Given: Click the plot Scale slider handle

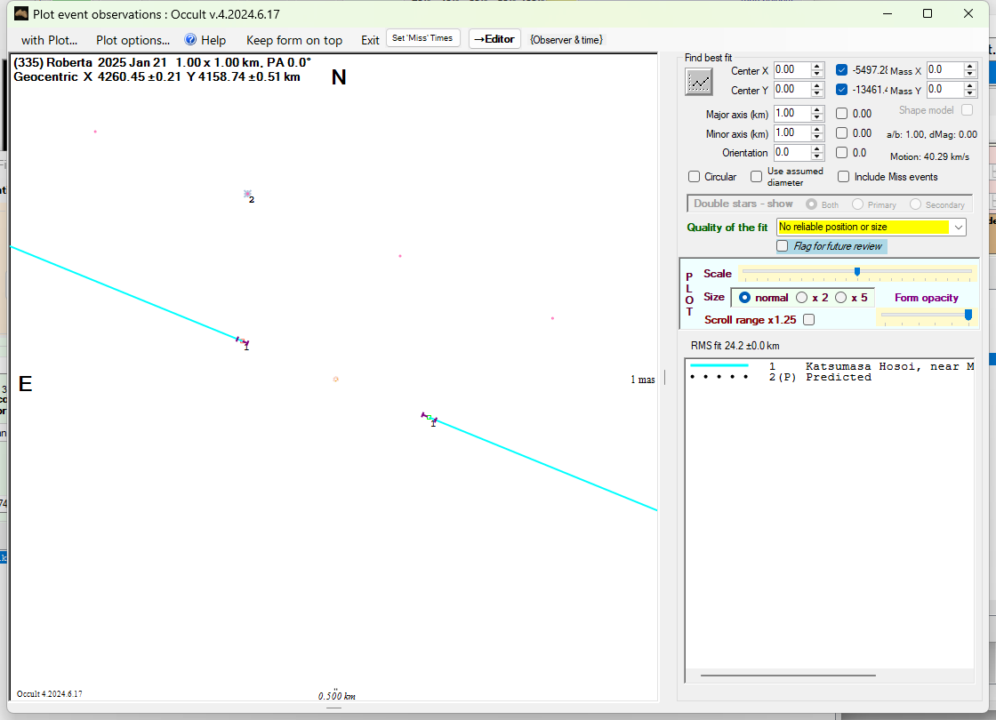Looking at the screenshot, I should (856, 272).
